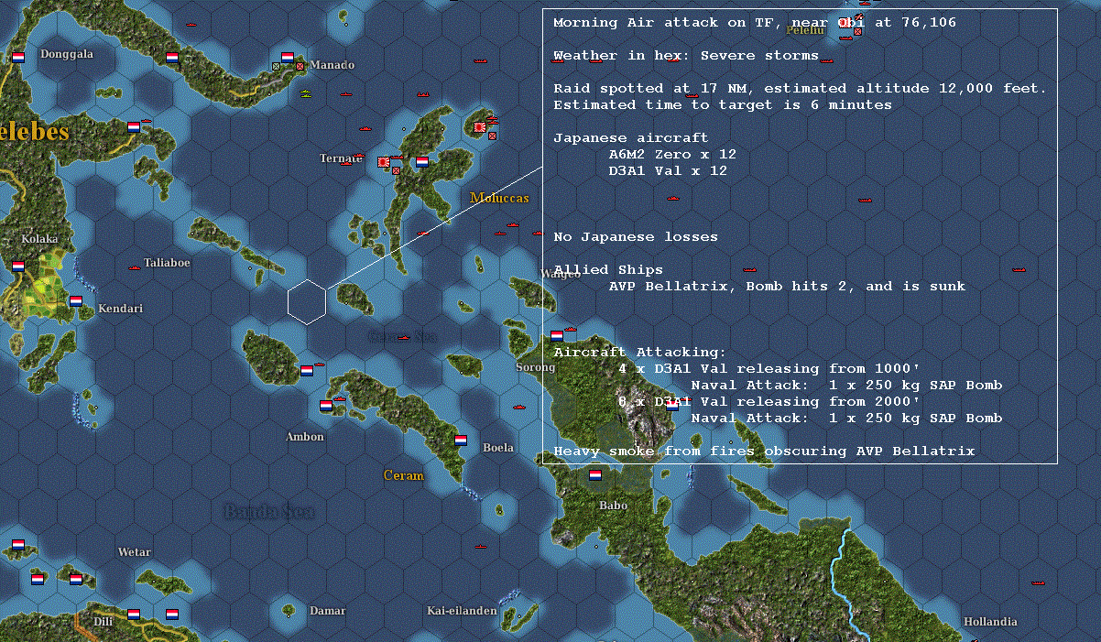Image resolution: width=1101 pixels, height=642 pixels.
Task: Click the Hollandia label
Action: pos(990,622)
